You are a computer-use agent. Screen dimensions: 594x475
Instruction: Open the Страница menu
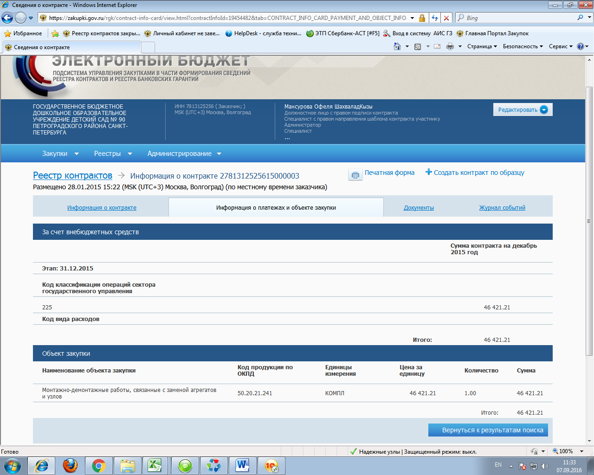[x=482, y=46]
